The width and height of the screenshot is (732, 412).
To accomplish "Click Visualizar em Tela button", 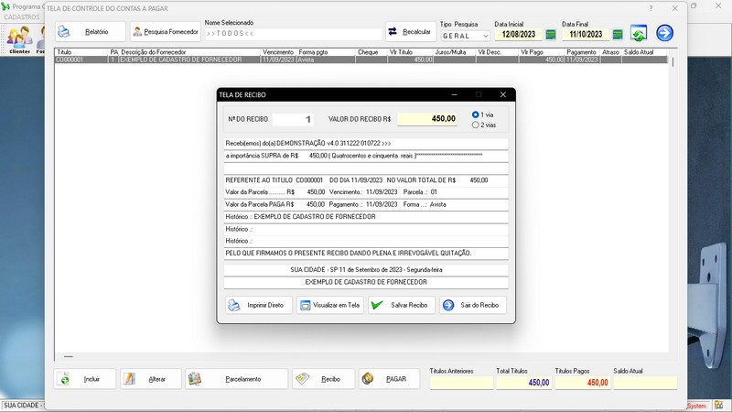I will pos(330,305).
